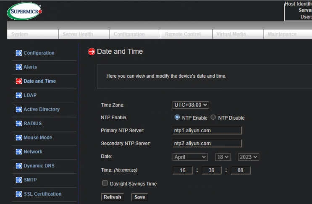
Task: Click the arrow icon beside Active Directory
Action: [x=19, y=110]
